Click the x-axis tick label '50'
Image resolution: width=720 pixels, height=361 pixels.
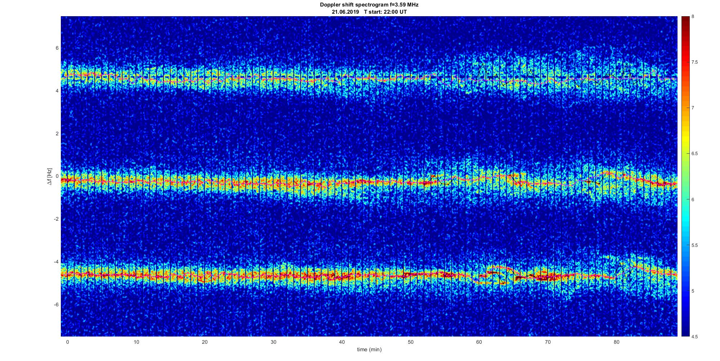point(411,342)
